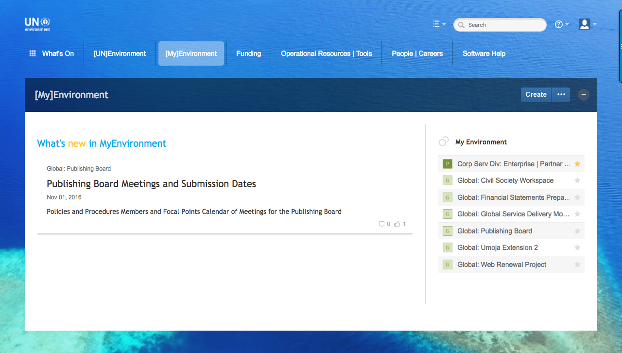
Task: Star Global: Civil Society Workspace
Action: point(577,180)
